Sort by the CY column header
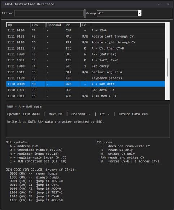 click(x=85, y=25)
